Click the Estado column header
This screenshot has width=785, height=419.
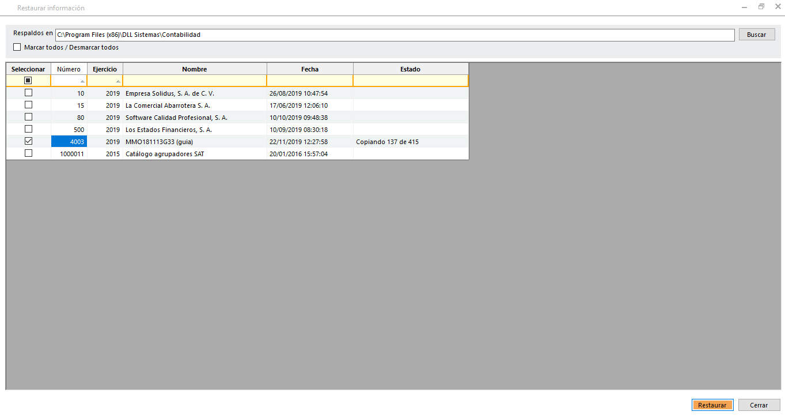410,69
